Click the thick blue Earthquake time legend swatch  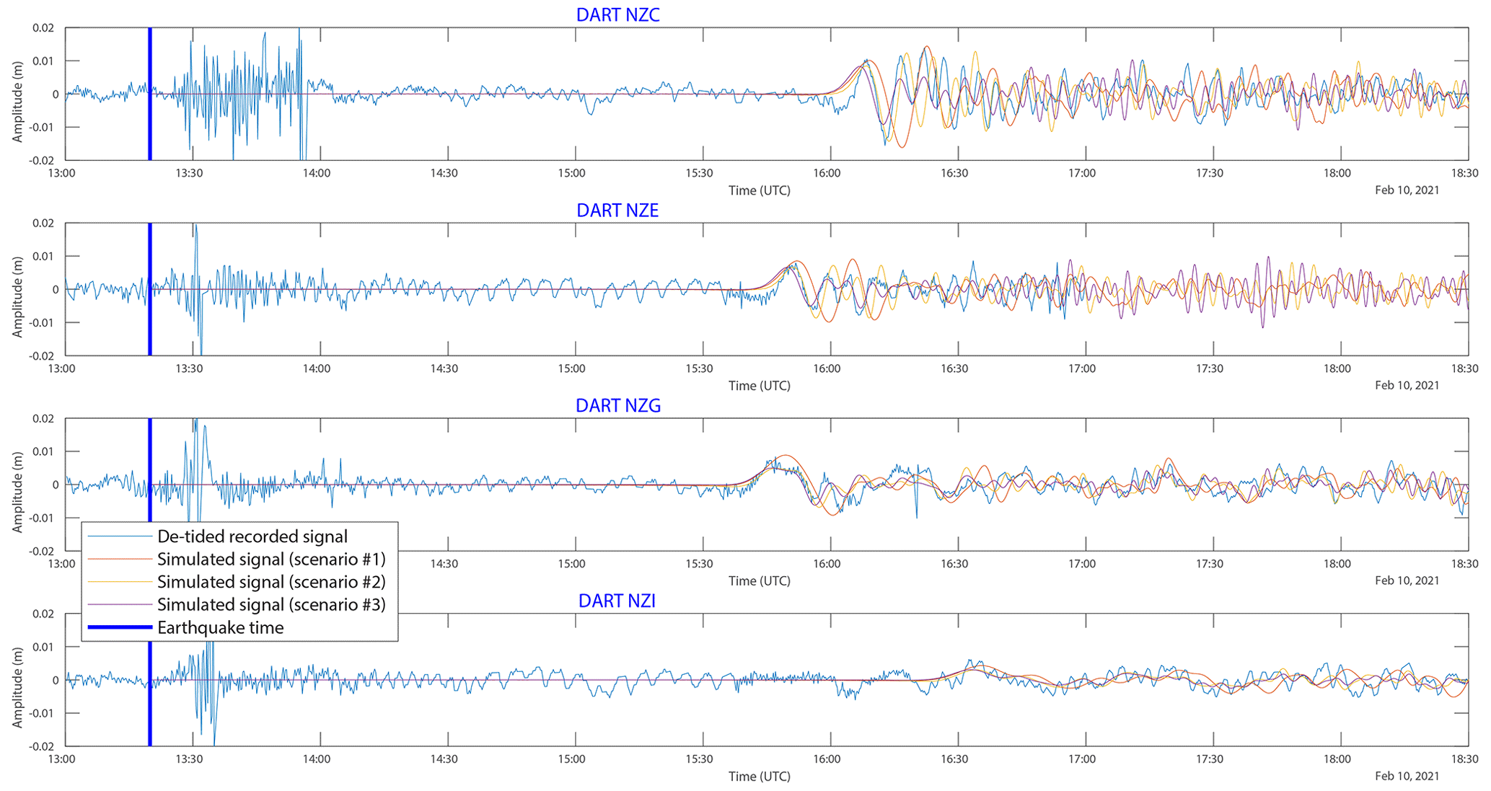(x=120, y=627)
